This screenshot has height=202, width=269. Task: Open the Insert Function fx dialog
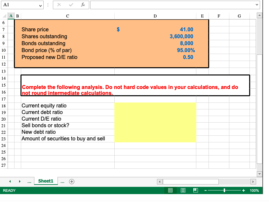tap(83, 5)
